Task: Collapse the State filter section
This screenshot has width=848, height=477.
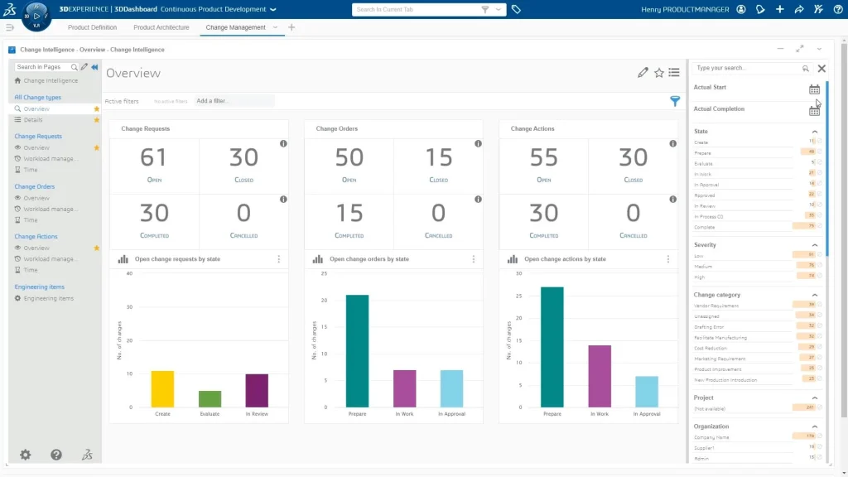Action: coord(814,132)
